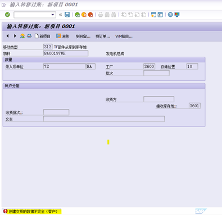Viewport: 222px width, 215px height.
Task: Cancel using the red Cancel icon
Action: [x=90, y=15]
